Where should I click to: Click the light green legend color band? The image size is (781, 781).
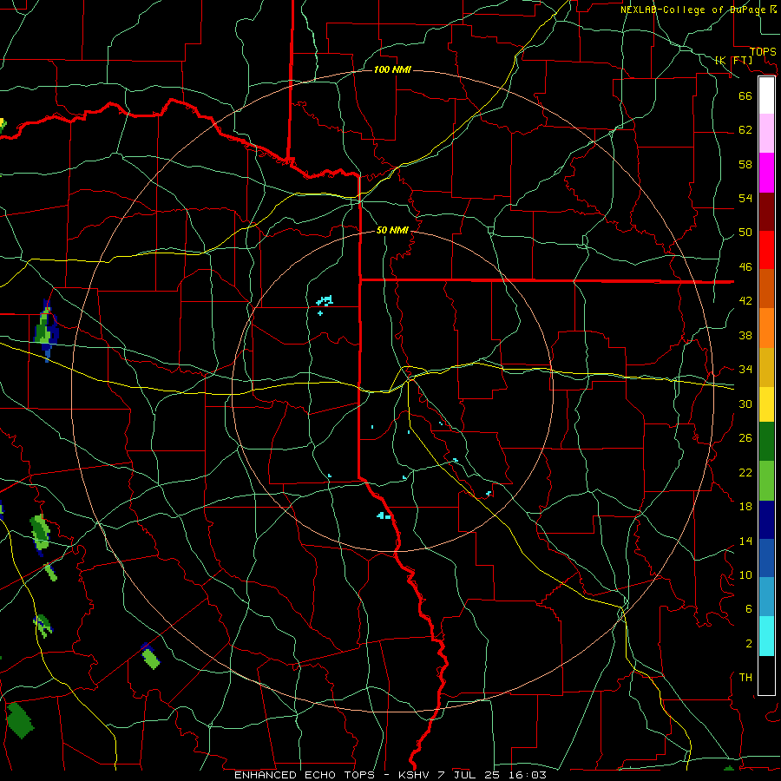[x=766, y=481]
